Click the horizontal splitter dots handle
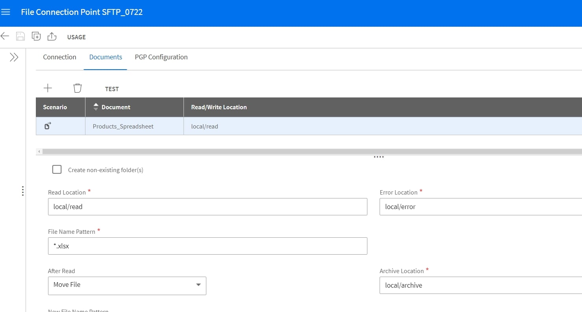Viewport: 582px width, 312px height. pos(378,157)
